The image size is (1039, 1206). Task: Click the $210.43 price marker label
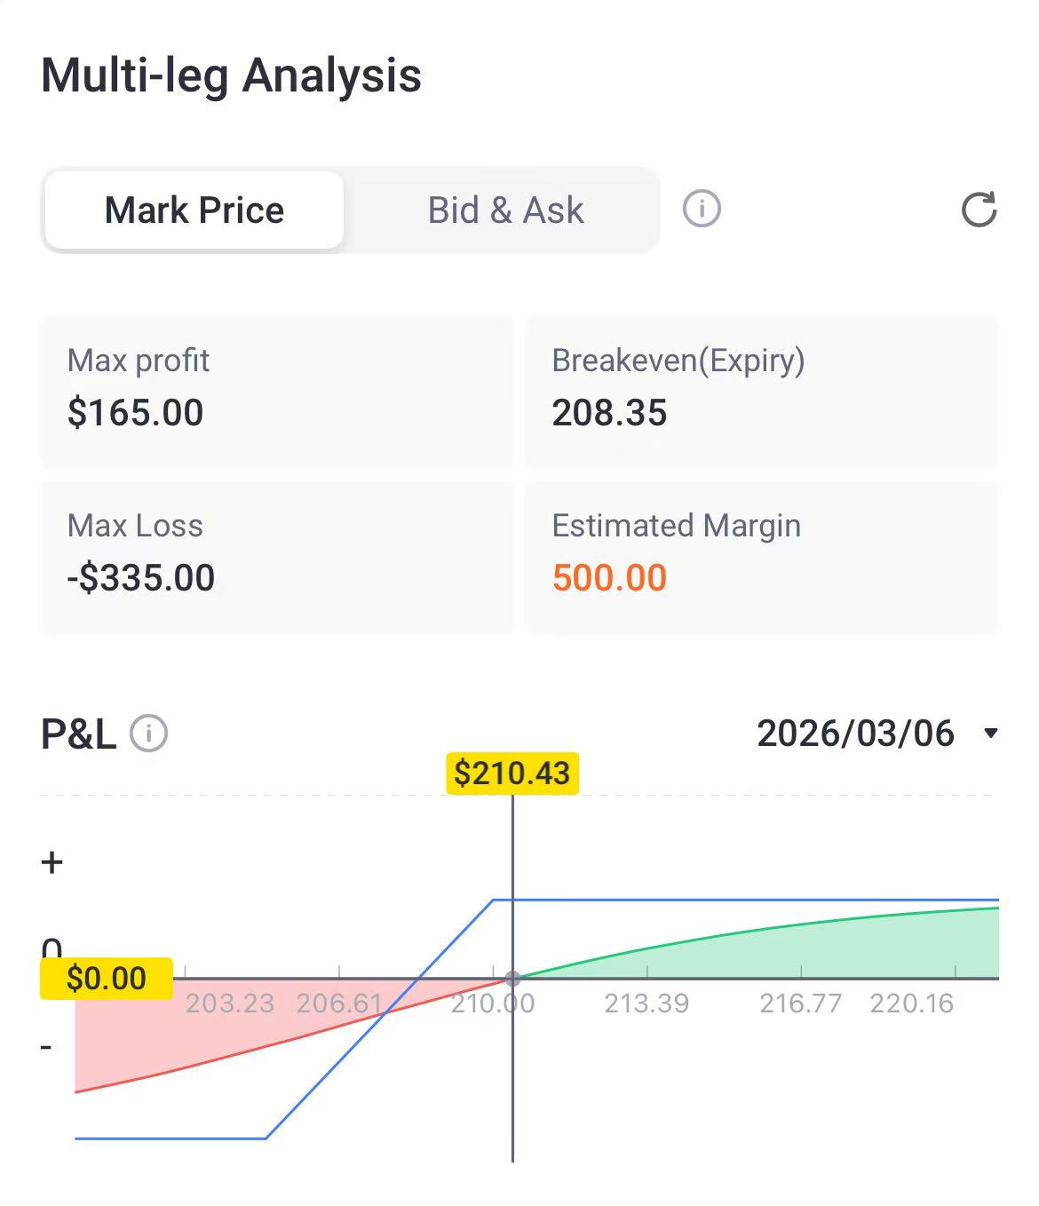click(x=512, y=773)
